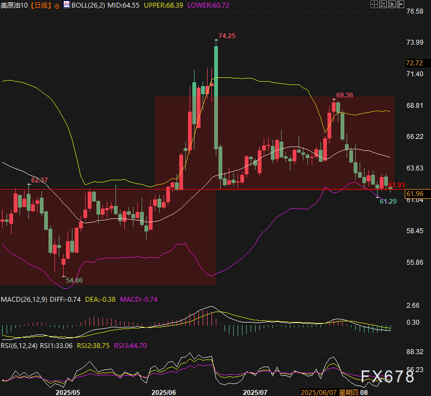Screen dimensions: 431x396
Task: Click the 2025/07 date on time axis
Action: (256, 392)
